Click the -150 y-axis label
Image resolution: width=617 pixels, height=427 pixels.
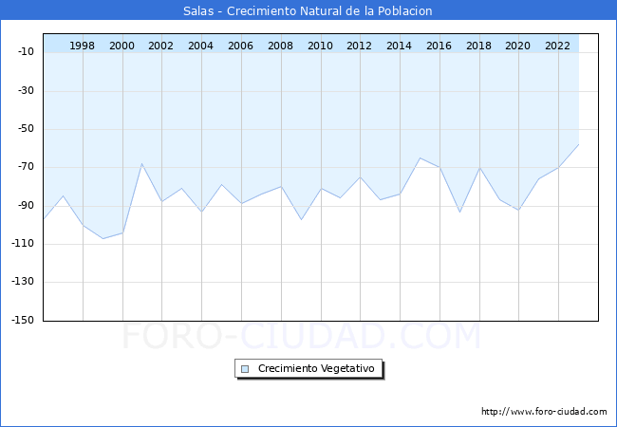pos(23,320)
